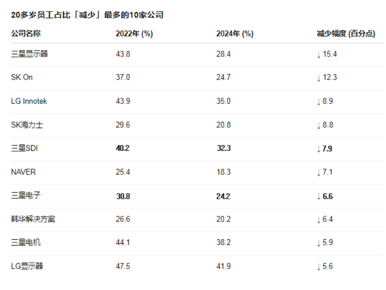This screenshot has height=290, width=386.
Task: Click the bold 24.2 value for 三星电子
Action: tap(223, 196)
